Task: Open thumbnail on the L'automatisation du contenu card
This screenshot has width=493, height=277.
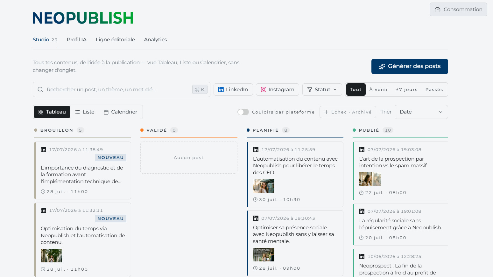Action: 264,186
